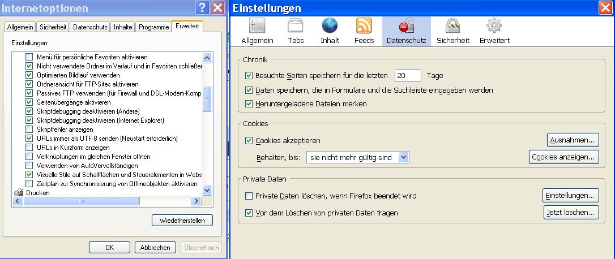Click the days input field showing 20
Viewport: 615px width, 259px height.
(x=408, y=76)
